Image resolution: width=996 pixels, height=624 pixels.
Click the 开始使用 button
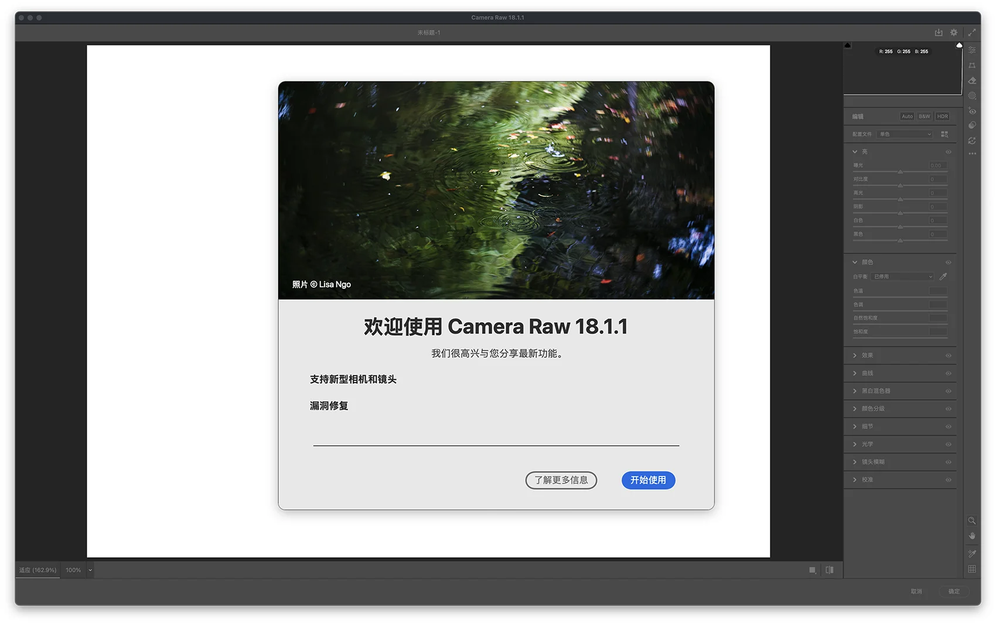[x=648, y=480]
